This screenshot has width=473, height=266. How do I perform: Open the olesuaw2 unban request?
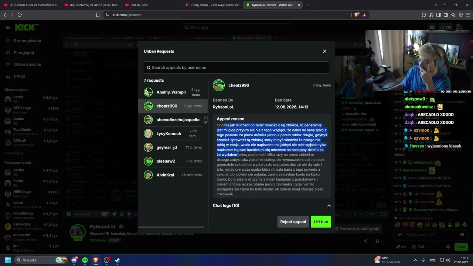click(173, 161)
